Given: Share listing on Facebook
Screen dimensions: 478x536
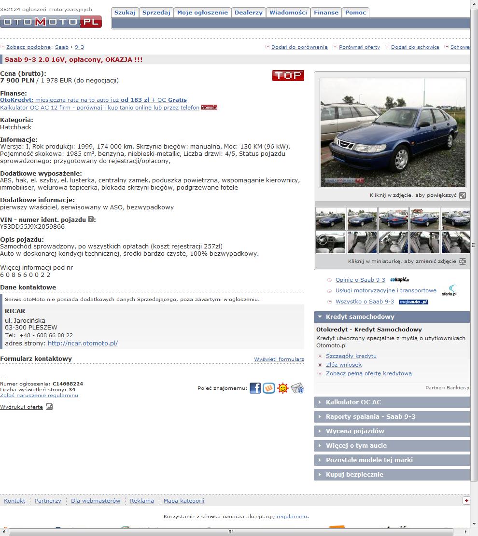Looking at the screenshot, I should [255, 388].
